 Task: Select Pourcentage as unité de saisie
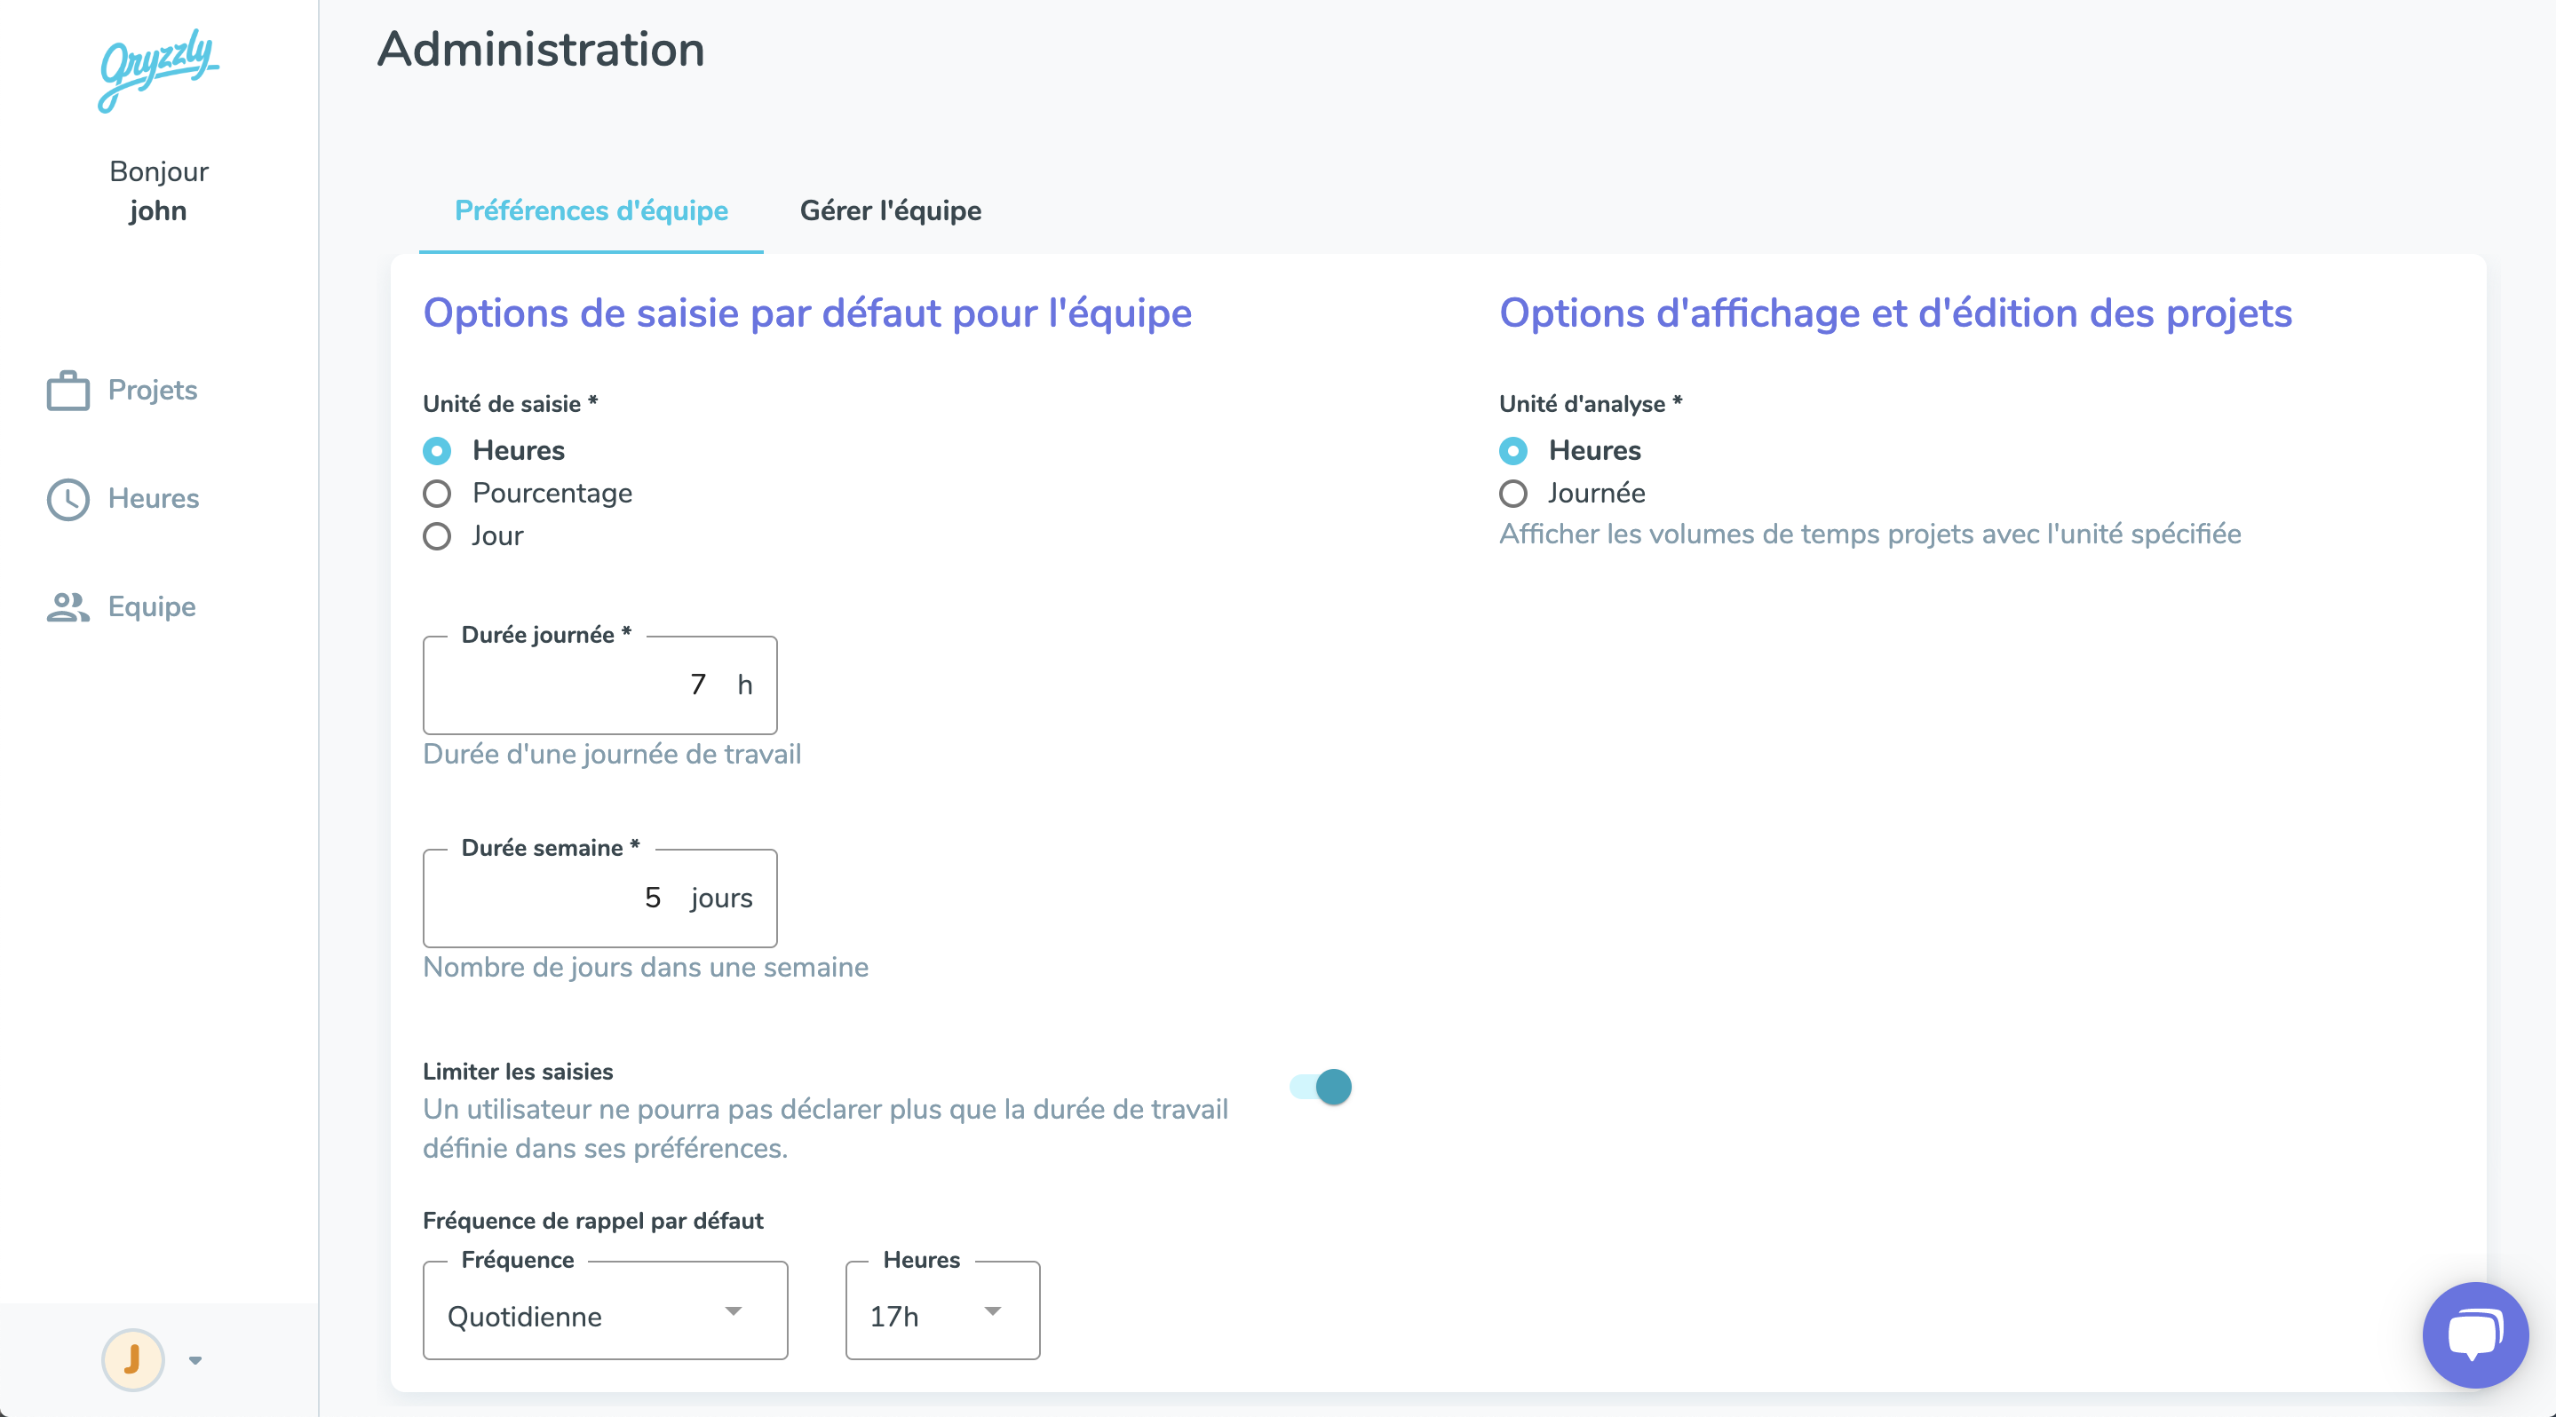437,494
